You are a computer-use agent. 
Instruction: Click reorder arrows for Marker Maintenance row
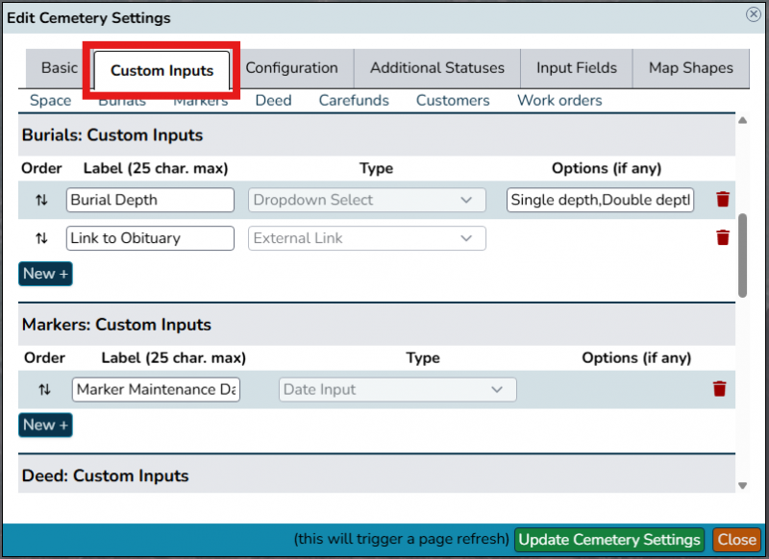point(44,390)
